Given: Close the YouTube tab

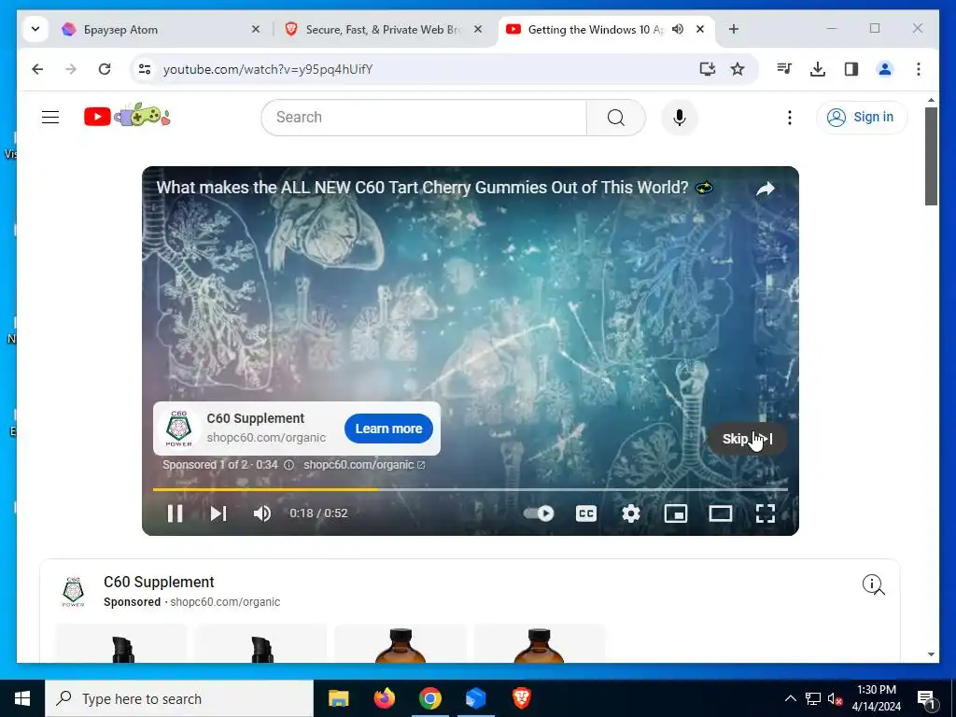Looking at the screenshot, I should click(700, 29).
